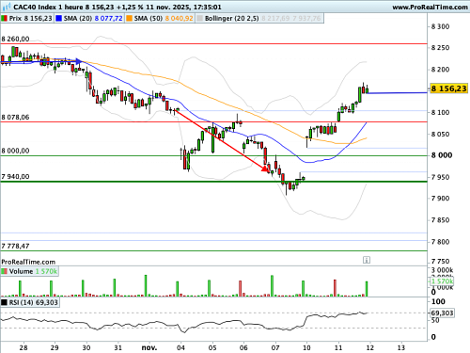Click the 8 260,00 resistance line label
Viewport: 470px width, 353px height.
click(15, 39)
